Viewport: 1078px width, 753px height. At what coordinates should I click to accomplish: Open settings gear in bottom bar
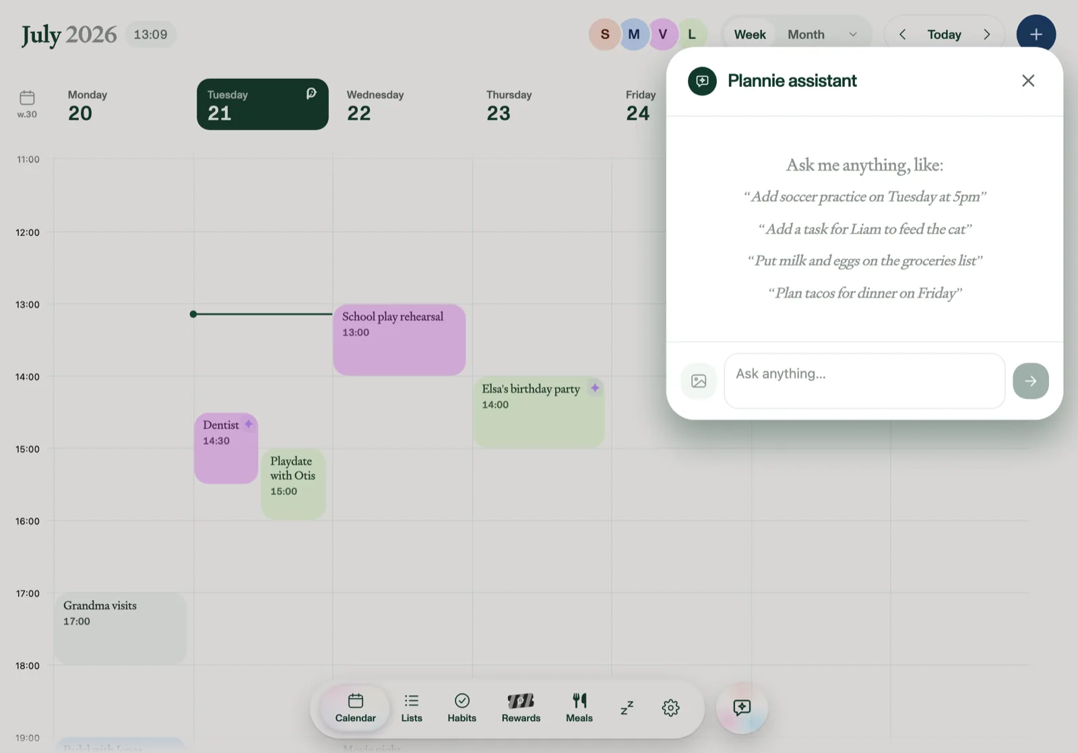click(670, 708)
